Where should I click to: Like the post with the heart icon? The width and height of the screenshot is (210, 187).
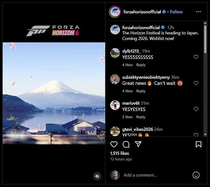point(114,144)
